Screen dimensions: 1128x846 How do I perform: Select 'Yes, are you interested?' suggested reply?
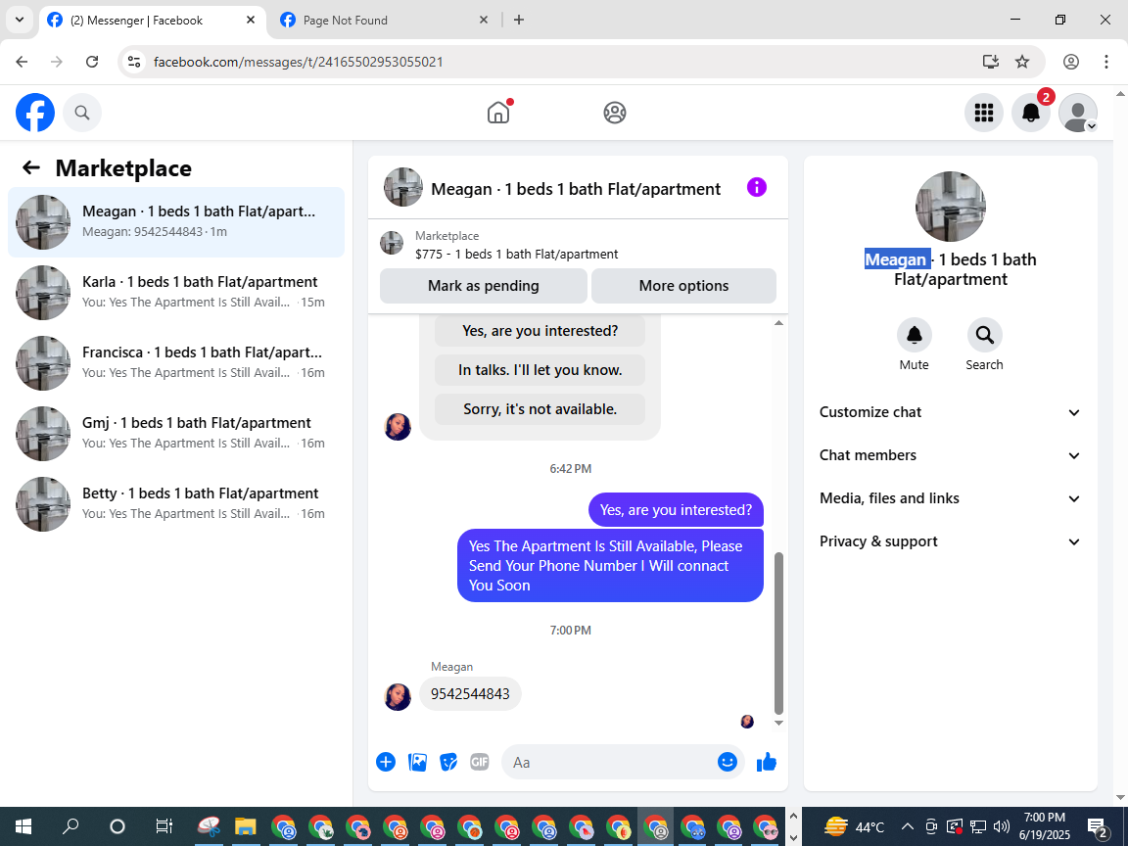pyautogui.click(x=540, y=331)
